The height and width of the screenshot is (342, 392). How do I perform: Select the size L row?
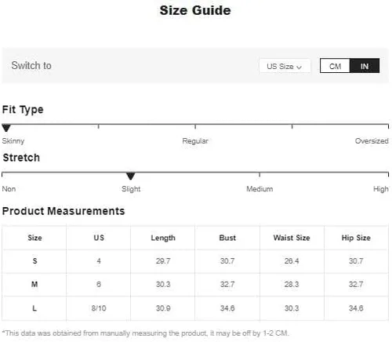tap(195, 308)
